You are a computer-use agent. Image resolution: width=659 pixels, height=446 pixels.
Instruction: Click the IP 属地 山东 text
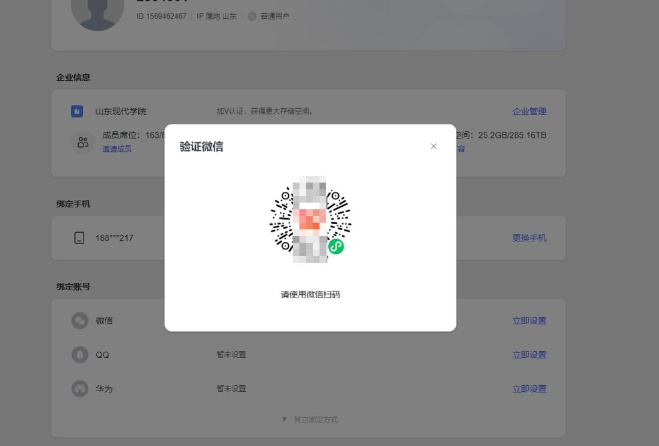point(217,17)
